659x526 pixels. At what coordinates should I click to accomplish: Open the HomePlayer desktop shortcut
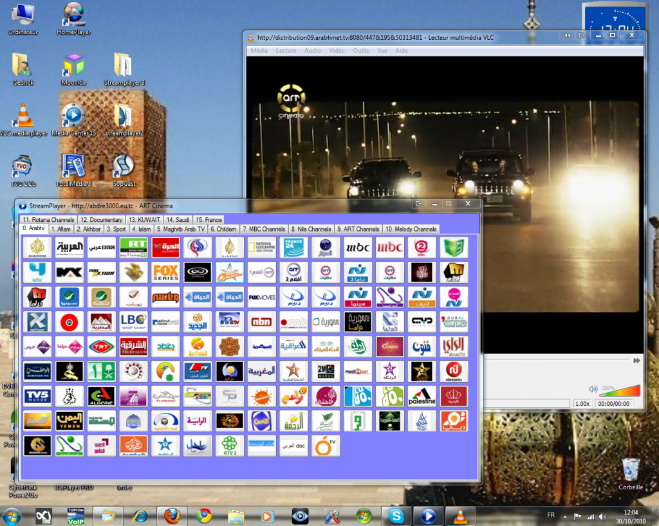(x=73, y=19)
